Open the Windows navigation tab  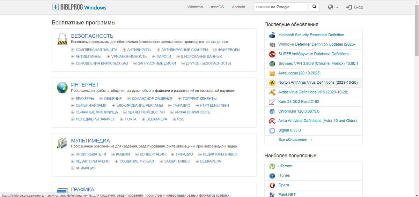pos(195,7)
